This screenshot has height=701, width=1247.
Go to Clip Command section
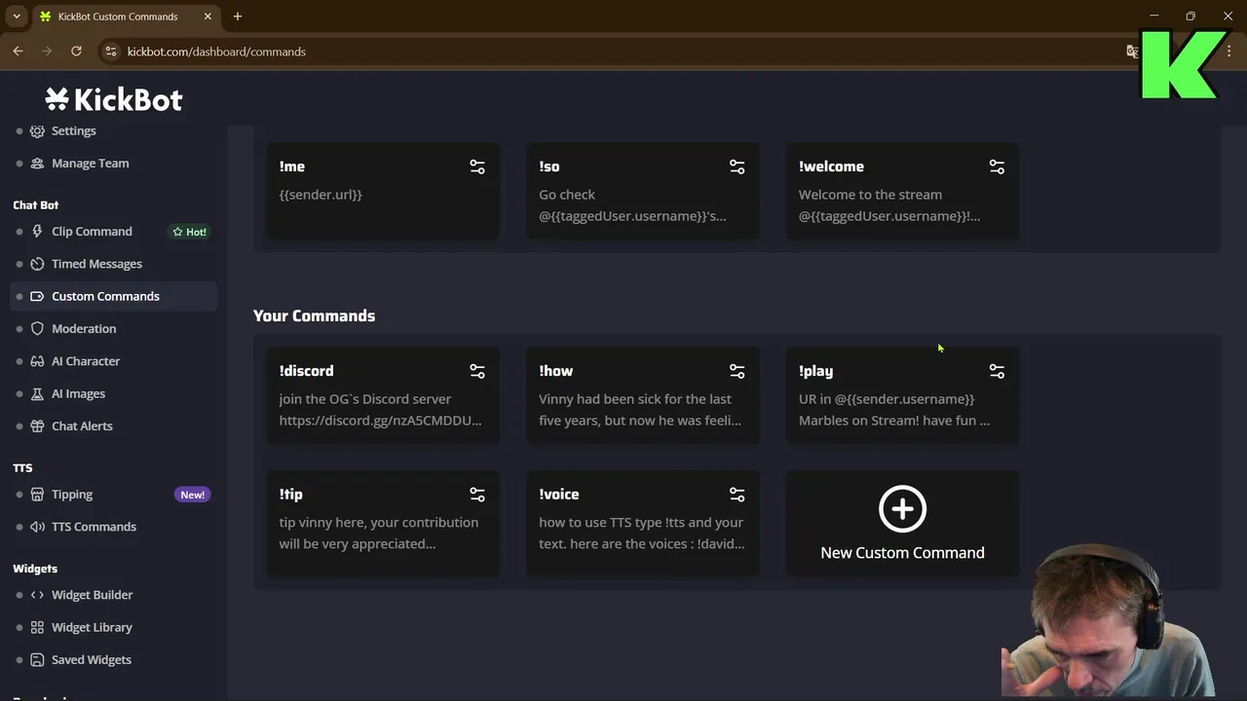point(92,232)
